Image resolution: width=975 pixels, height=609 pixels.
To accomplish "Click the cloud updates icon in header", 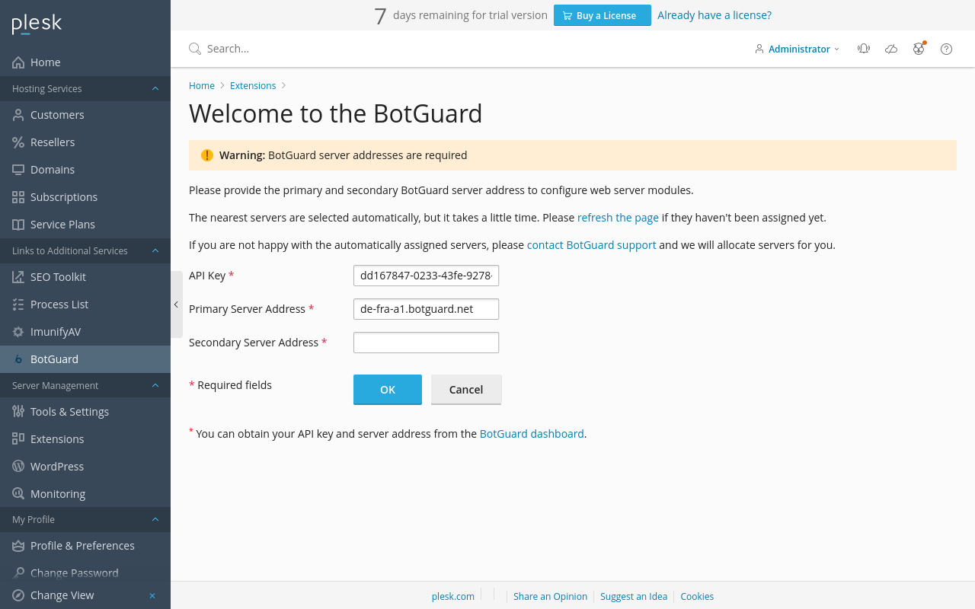I will coord(891,49).
